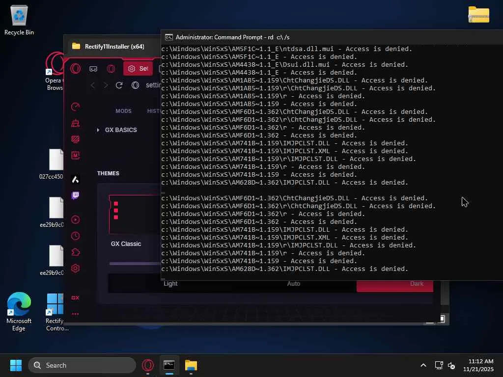Open Aria AI in Opera sidebar
This screenshot has width=503, height=377.
tap(75, 180)
